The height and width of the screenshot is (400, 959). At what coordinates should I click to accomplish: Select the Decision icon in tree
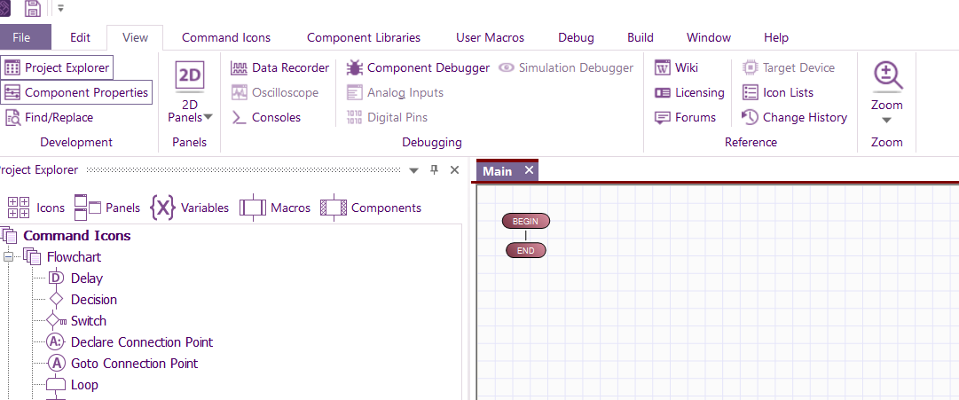pyautogui.click(x=93, y=300)
